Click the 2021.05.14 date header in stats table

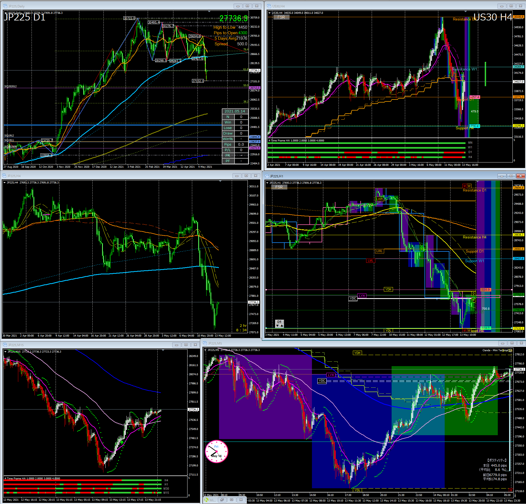[x=235, y=111]
